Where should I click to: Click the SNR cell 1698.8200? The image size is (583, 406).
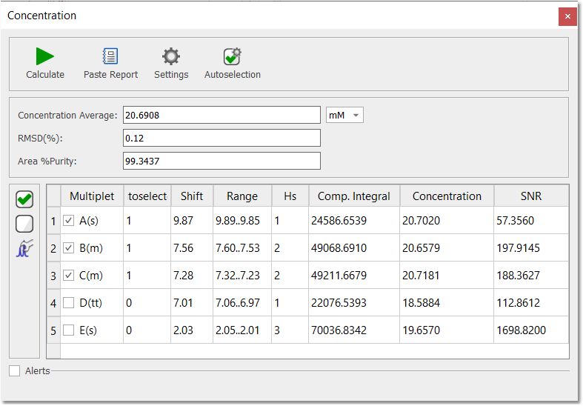pos(531,330)
